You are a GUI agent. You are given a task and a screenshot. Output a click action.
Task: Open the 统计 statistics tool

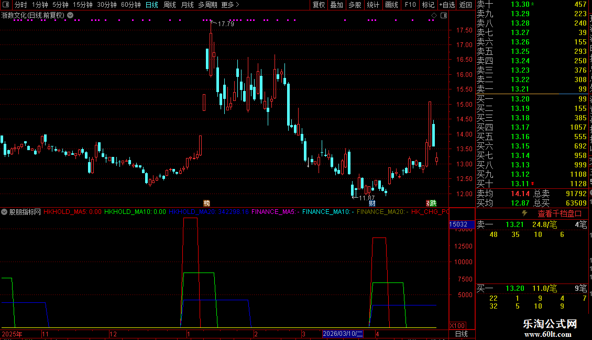click(373, 5)
